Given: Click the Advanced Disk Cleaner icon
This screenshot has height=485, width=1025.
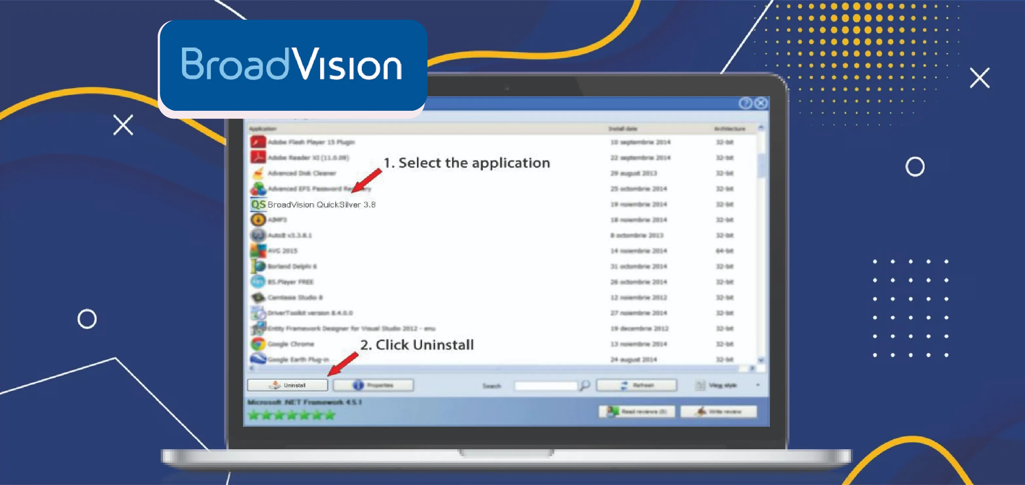Looking at the screenshot, I should click(258, 173).
